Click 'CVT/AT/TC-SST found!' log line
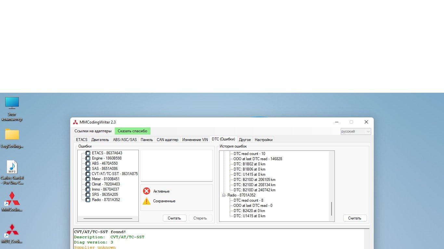Screen dimensions: 444x249 100,232
